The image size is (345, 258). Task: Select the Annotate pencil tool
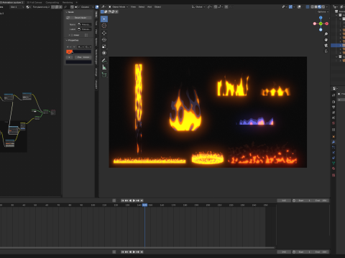point(104,60)
